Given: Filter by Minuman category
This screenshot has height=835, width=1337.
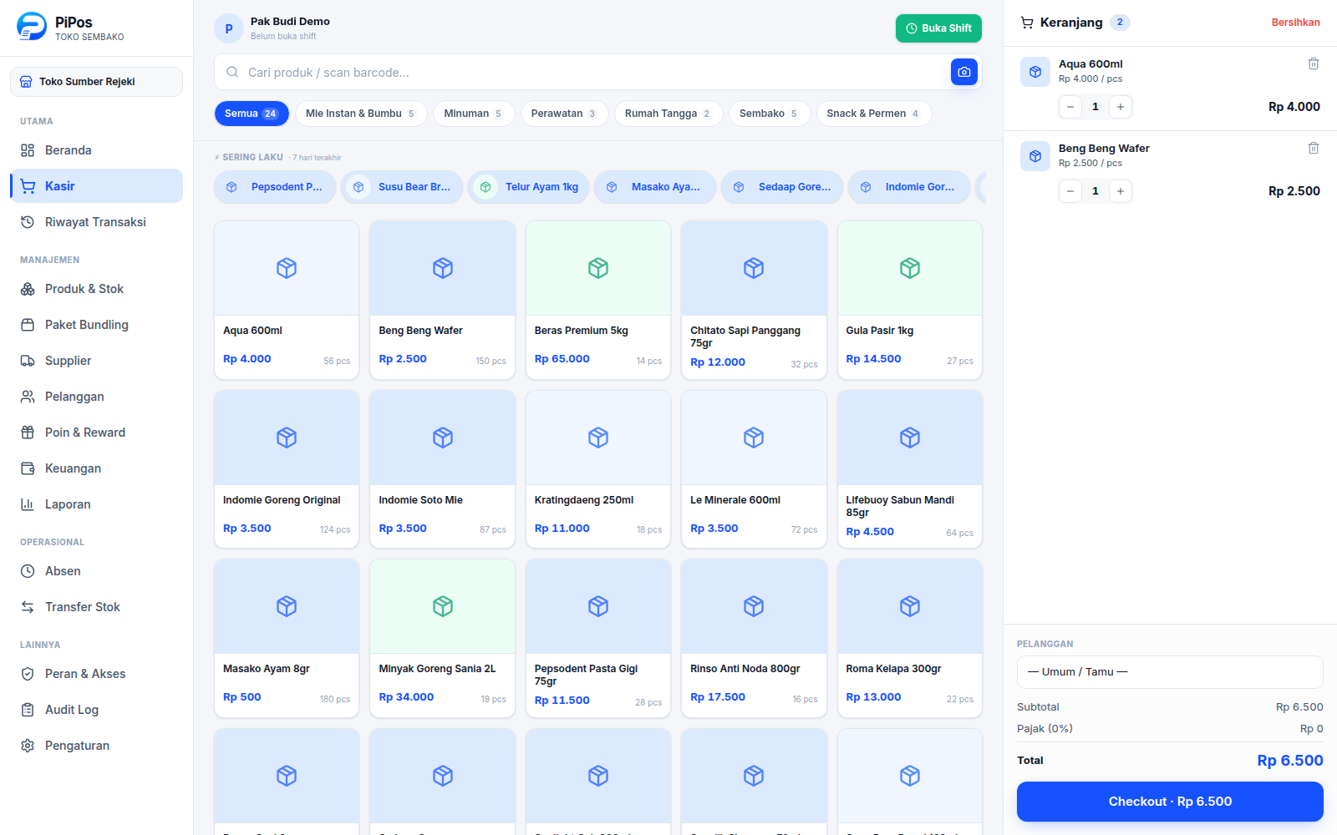Looking at the screenshot, I should coord(474,114).
